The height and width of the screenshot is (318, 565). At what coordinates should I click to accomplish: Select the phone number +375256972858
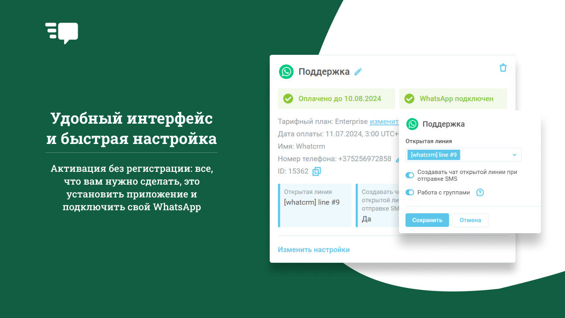[x=365, y=159]
